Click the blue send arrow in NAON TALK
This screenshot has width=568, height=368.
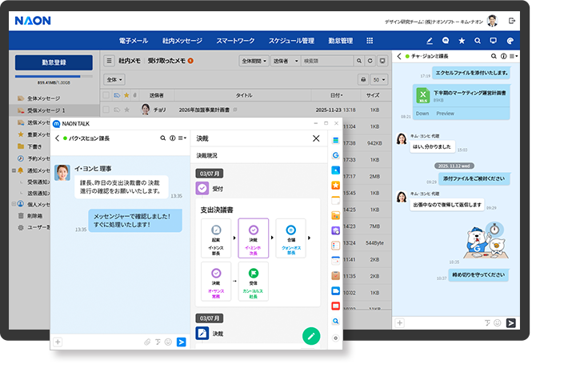coord(182,342)
